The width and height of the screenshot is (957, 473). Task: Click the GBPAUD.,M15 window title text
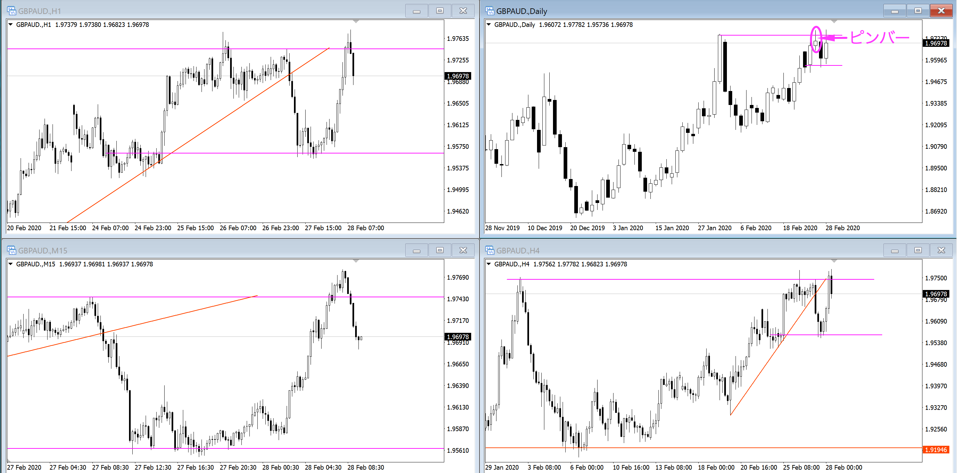pos(43,251)
